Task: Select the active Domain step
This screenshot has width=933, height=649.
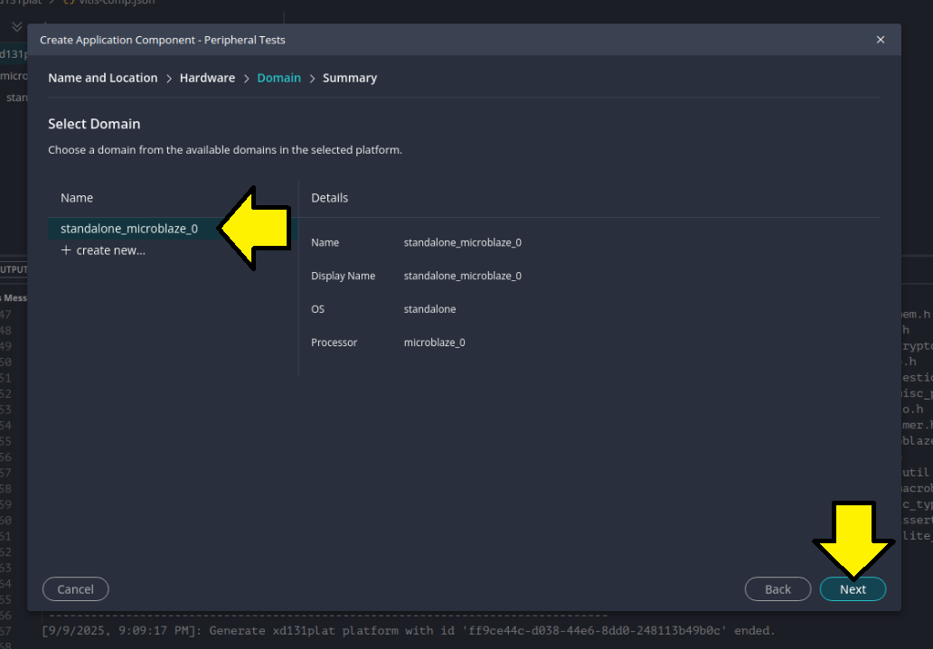Action: [278, 79]
